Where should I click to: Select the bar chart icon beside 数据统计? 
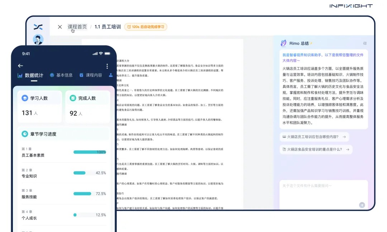(x=19, y=74)
